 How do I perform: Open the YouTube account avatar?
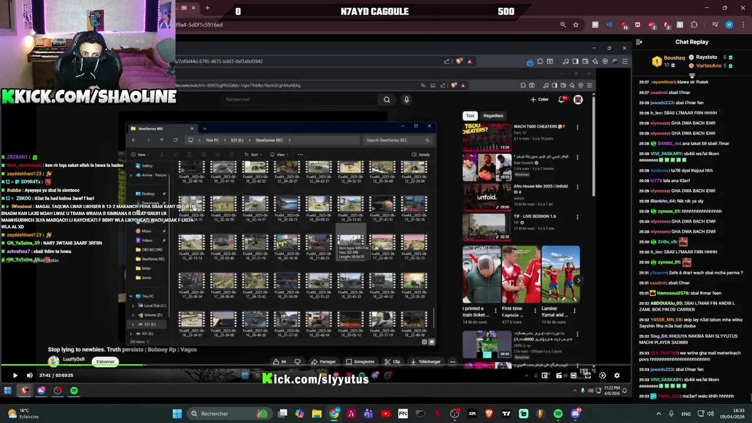click(578, 99)
